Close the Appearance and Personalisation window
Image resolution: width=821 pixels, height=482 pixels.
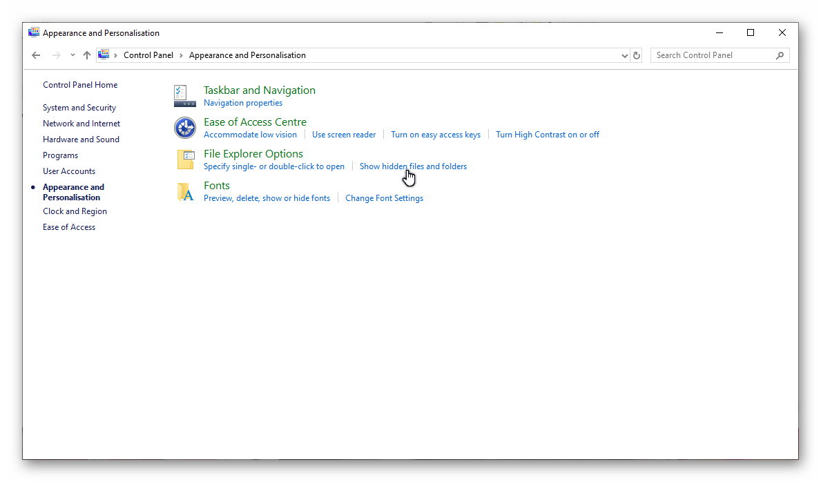point(782,32)
